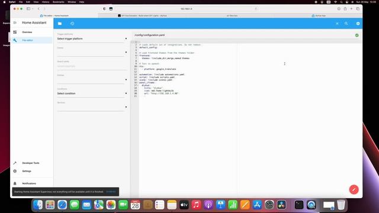Image resolution: width=379 pixels, height=213 pixels.
Task: Switch to the DIY Hue Emulator Safari tab
Action: tap(142, 16)
